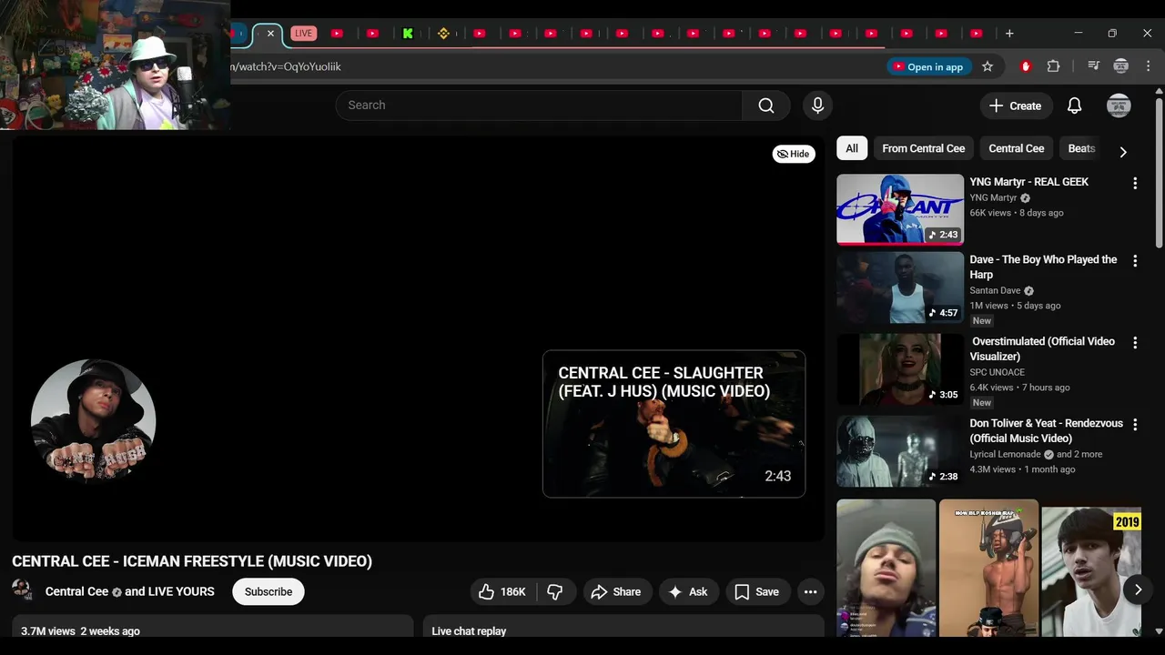Switch to the Binance tab

tap(443, 34)
